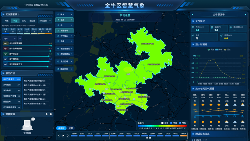Click the 风向 direction icon in 天气实况
This screenshot has width=250, height=141.
[x=193, y=35]
